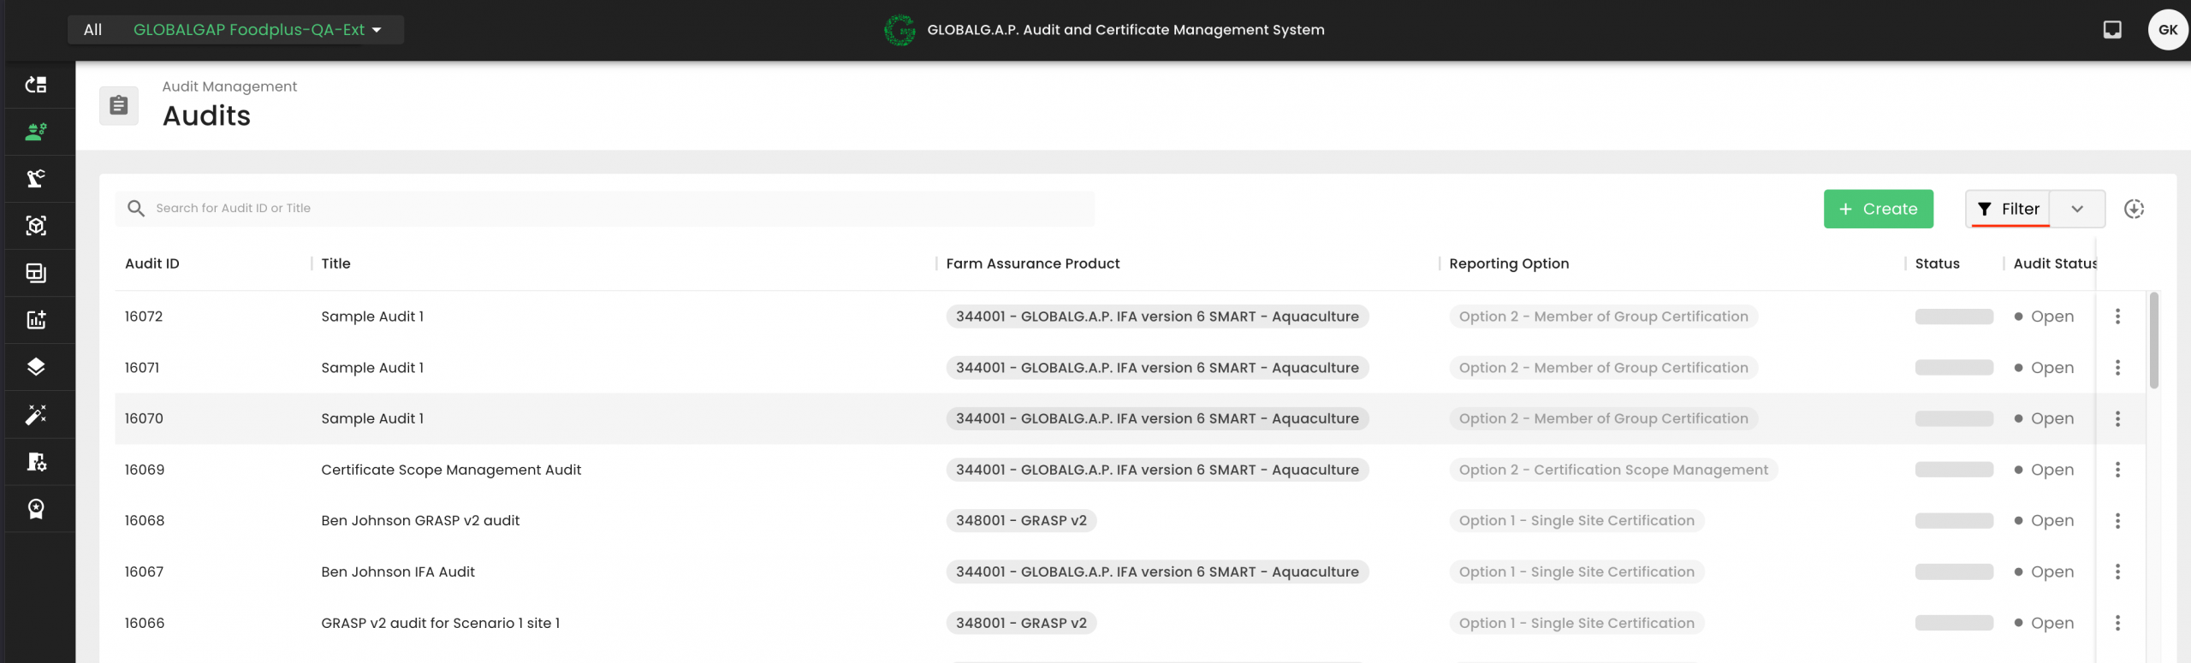The width and height of the screenshot is (2191, 663).
Task: Open the first sidebar navigation icon
Action: (36, 85)
